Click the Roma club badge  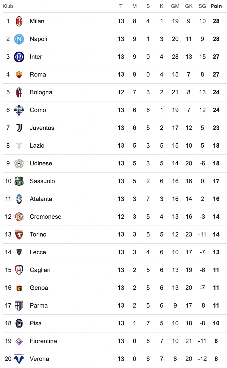(x=19, y=75)
